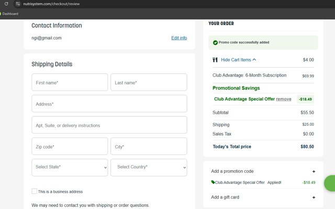This screenshot has width=335, height=209.
Task: Focus the First name field
Action: point(70,82)
